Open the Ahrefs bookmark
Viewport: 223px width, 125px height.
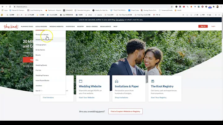[x=178, y=11]
